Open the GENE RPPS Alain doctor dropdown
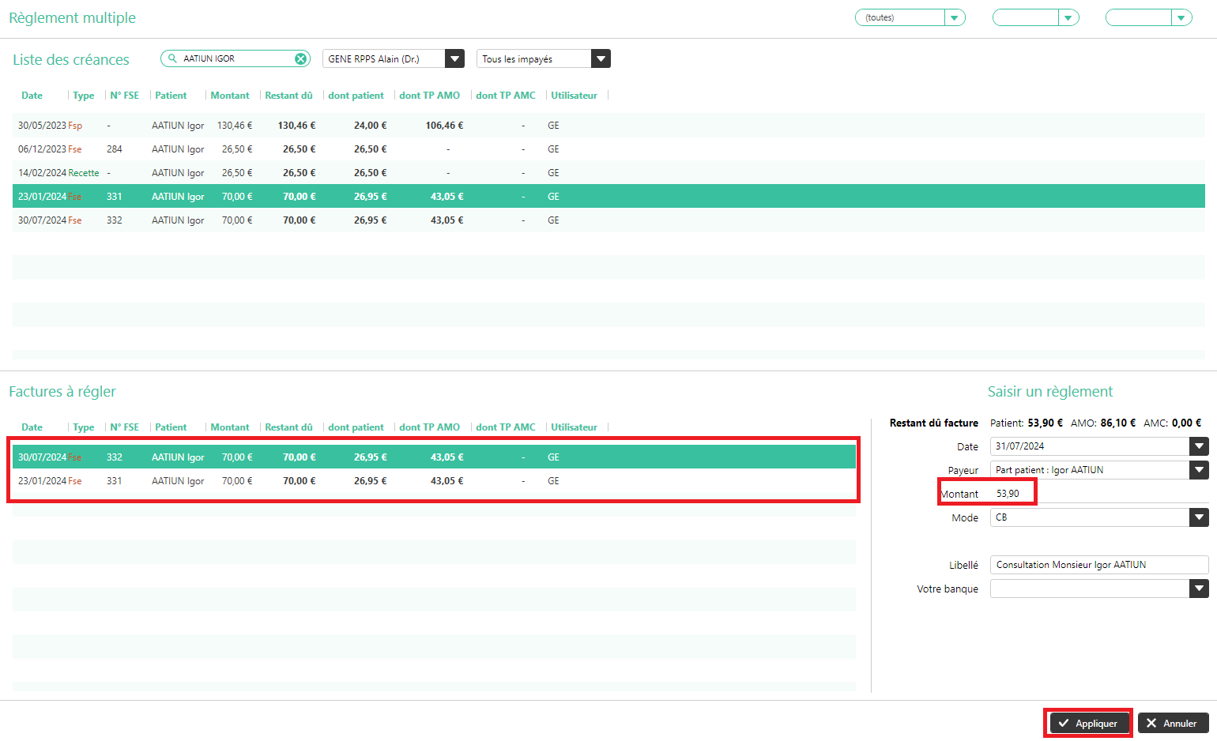 click(454, 58)
